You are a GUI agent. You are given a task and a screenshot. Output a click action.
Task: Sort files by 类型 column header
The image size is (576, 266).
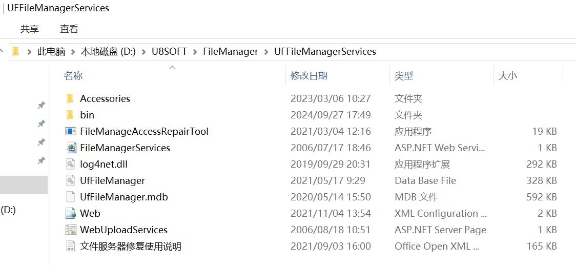(404, 76)
